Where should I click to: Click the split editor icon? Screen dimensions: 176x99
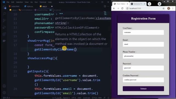105,6
